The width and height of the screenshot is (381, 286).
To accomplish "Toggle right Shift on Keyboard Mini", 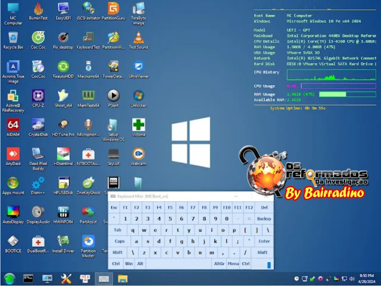I will tap(262, 253).
